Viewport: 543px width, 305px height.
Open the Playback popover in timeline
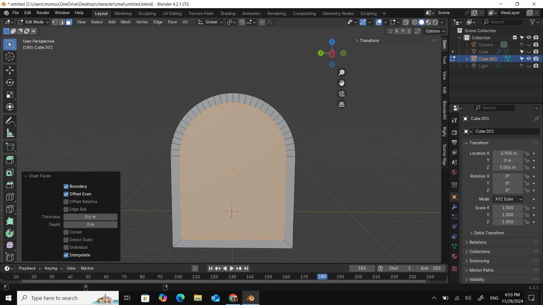(x=29, y=268)
